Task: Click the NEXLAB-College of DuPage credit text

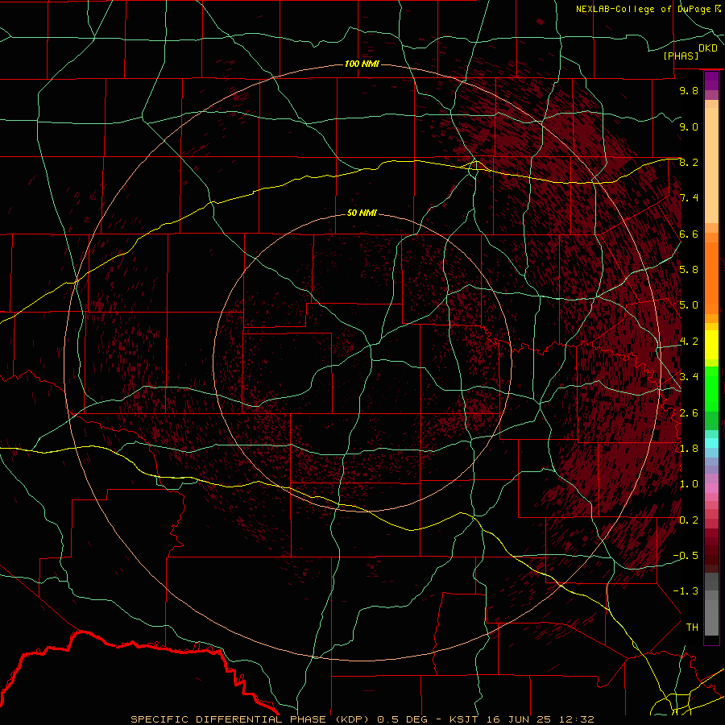Action: tap(644, 9)
